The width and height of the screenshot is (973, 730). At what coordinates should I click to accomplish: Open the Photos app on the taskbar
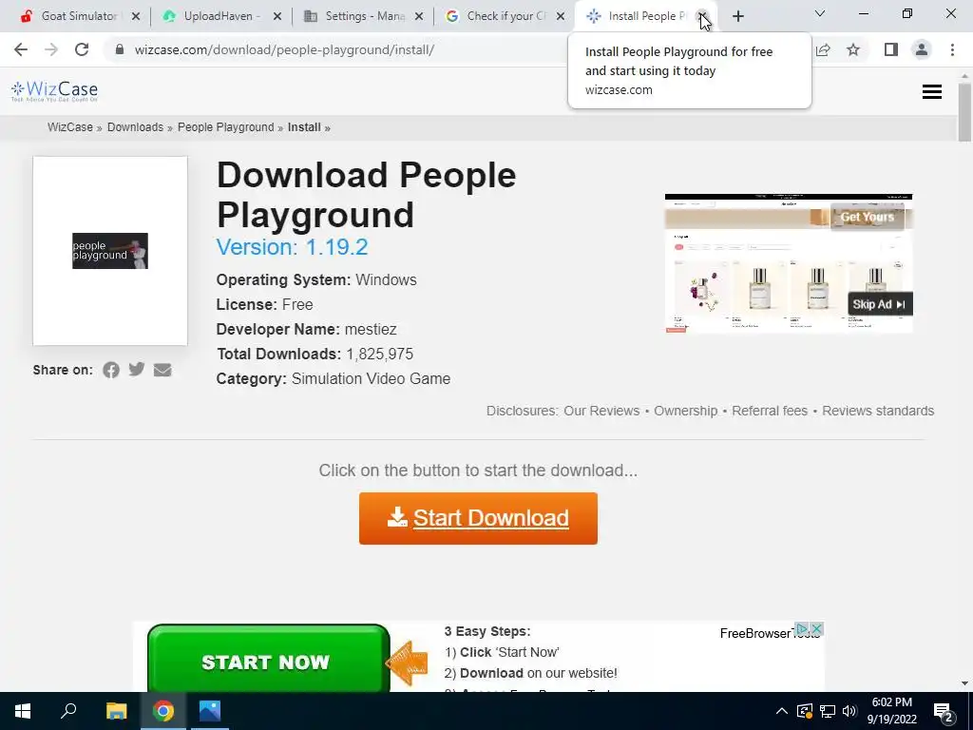tap(210, 711)
